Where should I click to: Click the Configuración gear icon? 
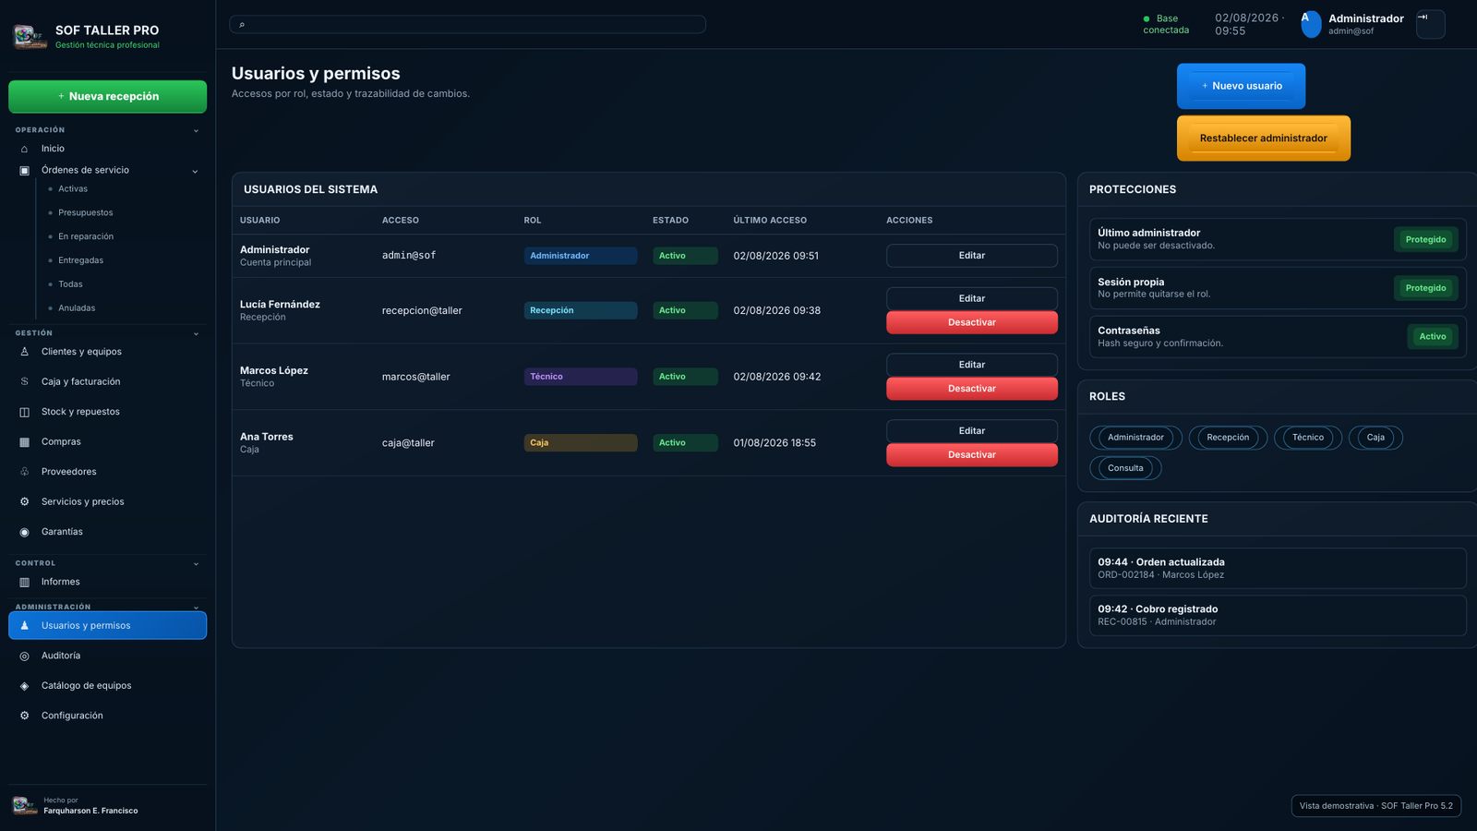(x=24, y=716)
